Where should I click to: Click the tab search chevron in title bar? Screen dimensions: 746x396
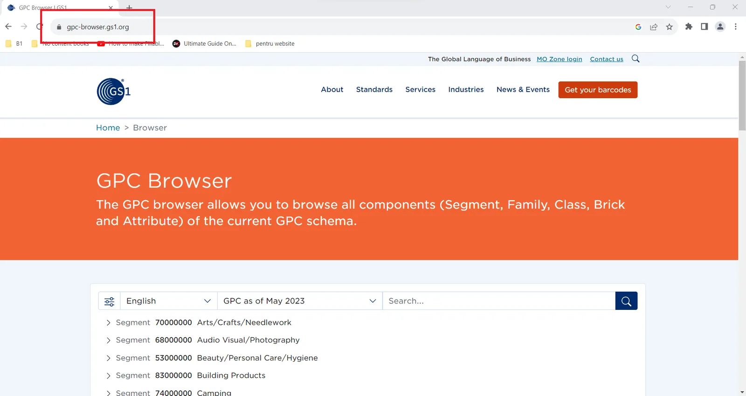[x=668, y=7]
